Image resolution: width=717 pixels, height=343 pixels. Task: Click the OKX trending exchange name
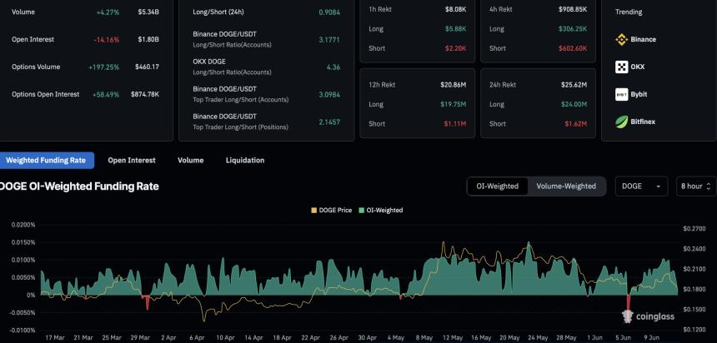pyautogui.click(x=638, y=67)
